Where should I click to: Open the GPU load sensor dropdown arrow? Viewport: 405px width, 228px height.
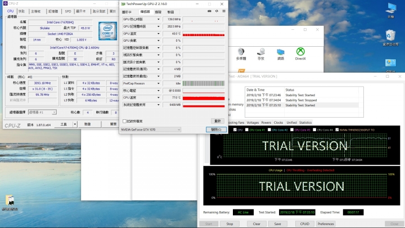[x=158, y=41]
